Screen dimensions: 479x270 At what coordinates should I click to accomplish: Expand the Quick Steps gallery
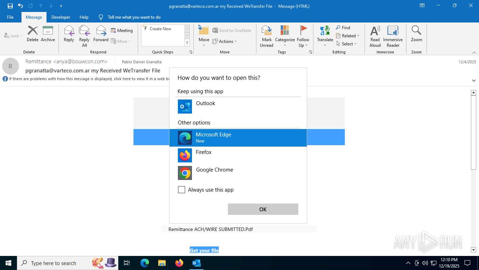tap(187, 43)
